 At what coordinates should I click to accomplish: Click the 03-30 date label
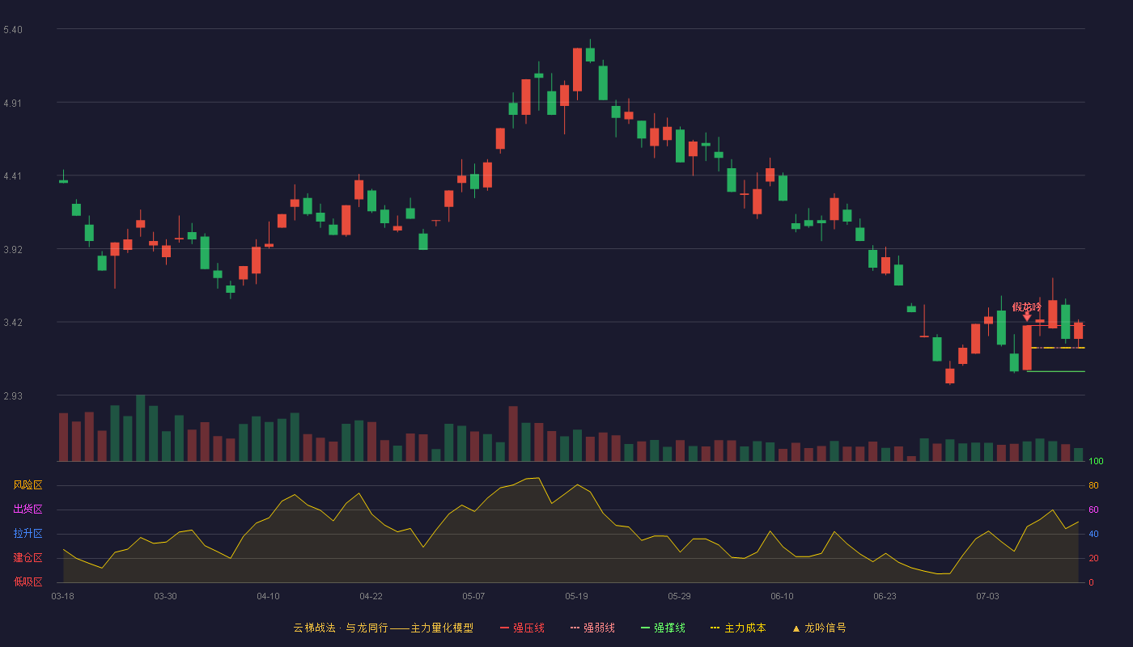(x=165, y=596)
